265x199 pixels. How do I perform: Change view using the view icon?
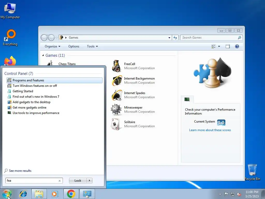click(214, 46)
